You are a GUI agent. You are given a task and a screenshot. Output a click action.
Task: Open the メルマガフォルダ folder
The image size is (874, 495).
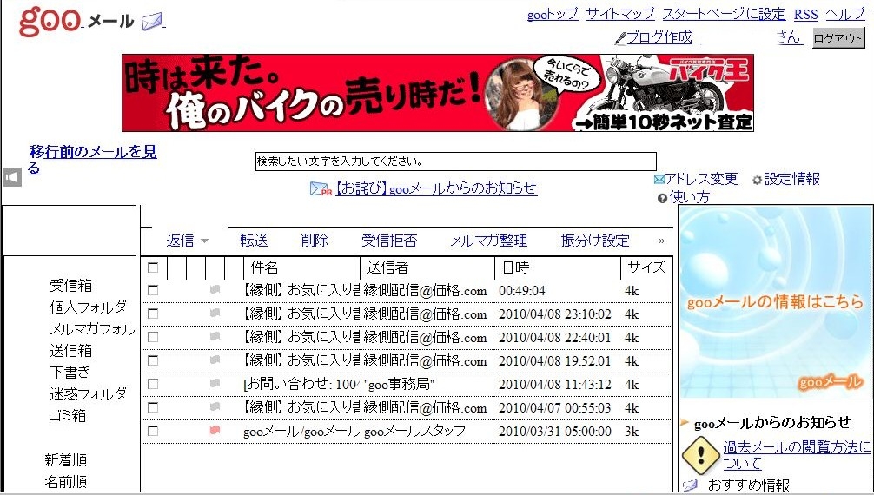coord(93,329)
